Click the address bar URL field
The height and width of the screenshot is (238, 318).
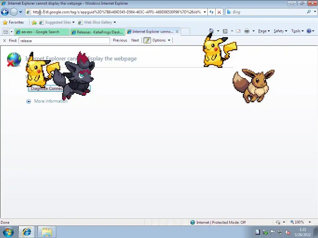click(x=117, y=12)
